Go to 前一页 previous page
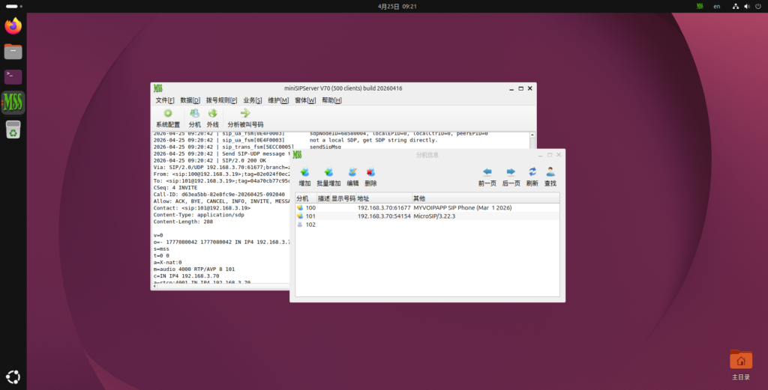Image resolution: width=768 pixels, height=390 pixels. tap(487, 177)
